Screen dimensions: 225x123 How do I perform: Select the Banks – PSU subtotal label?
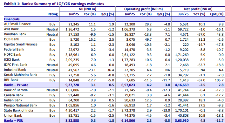click(x=14, y=120)
